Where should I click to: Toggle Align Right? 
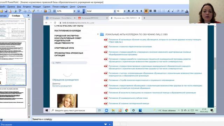point(155,11)
